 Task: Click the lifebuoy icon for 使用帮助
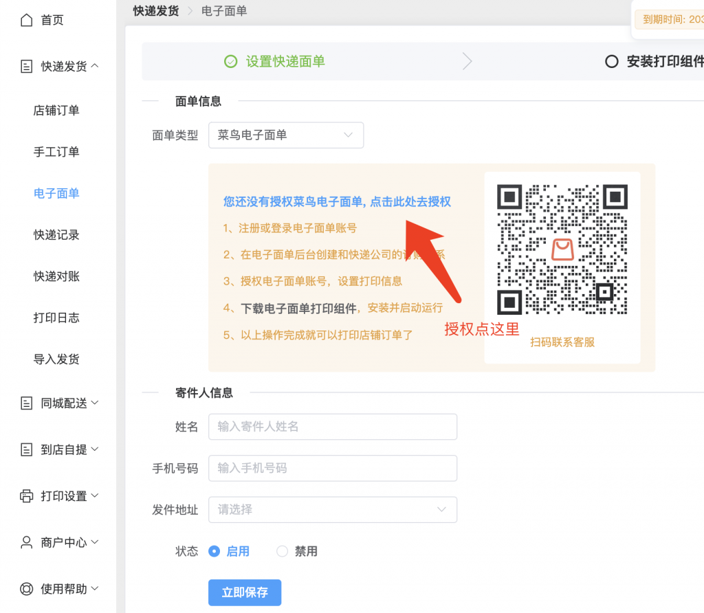pyautogui.click(x=26, y=589)
